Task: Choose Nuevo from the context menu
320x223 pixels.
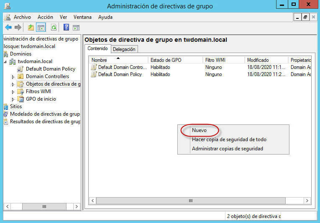Action: pyautogui.click(x=199, y=130)
